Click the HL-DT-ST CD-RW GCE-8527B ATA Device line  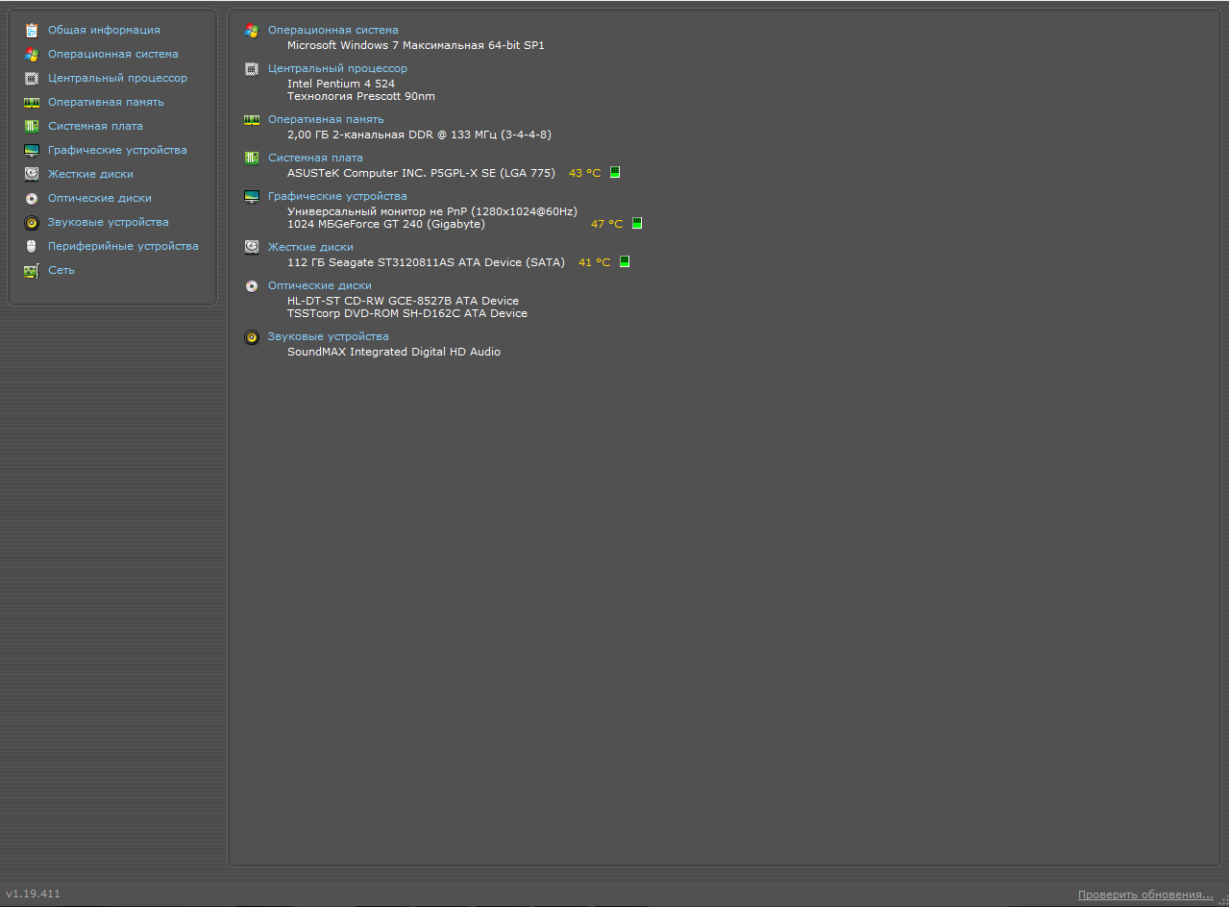point(403,301)
